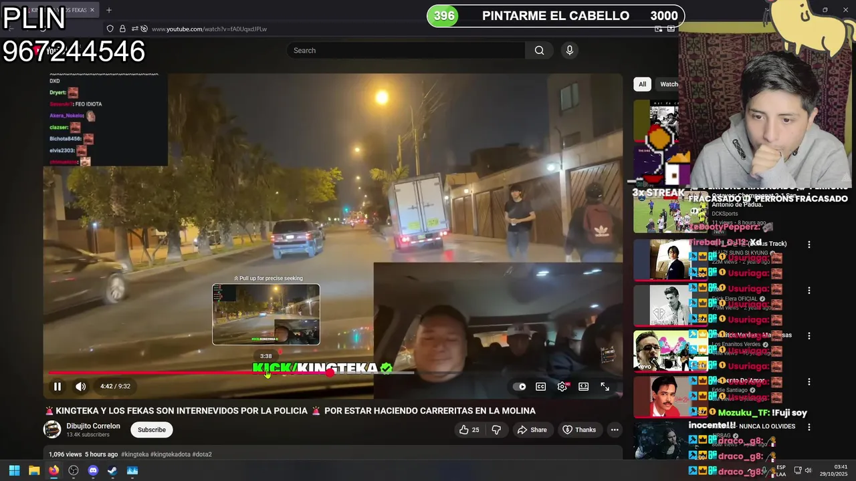
Task: Open more actions menu beside Thanks
Action: [615, 430]
